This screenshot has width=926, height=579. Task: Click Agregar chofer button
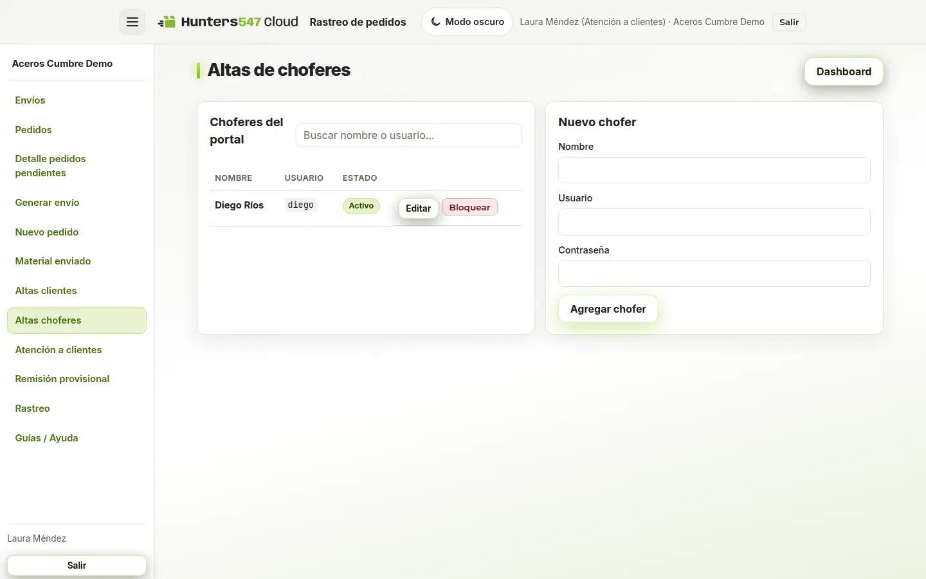click(x=608, y=309)
